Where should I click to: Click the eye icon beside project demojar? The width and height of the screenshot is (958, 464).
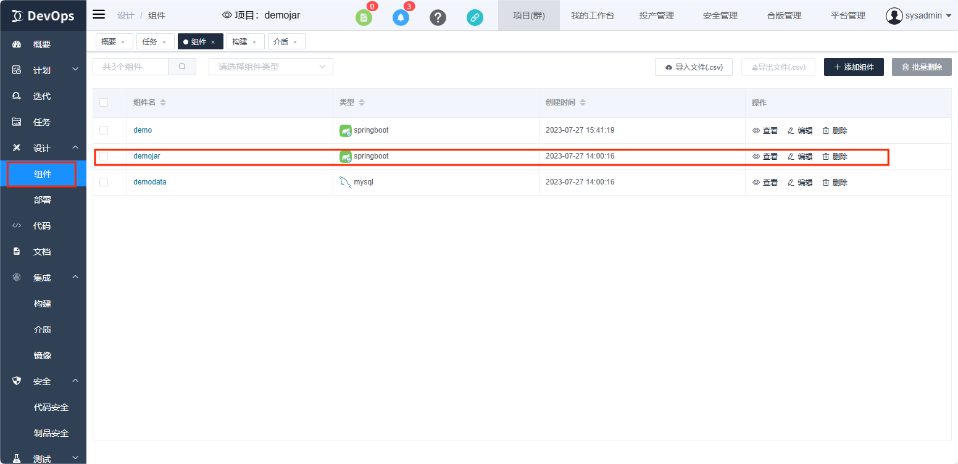coord(227,15)
